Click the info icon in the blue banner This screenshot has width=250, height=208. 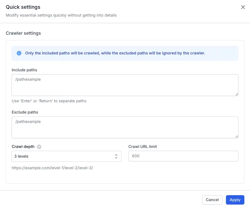click(x=19, y=53)
